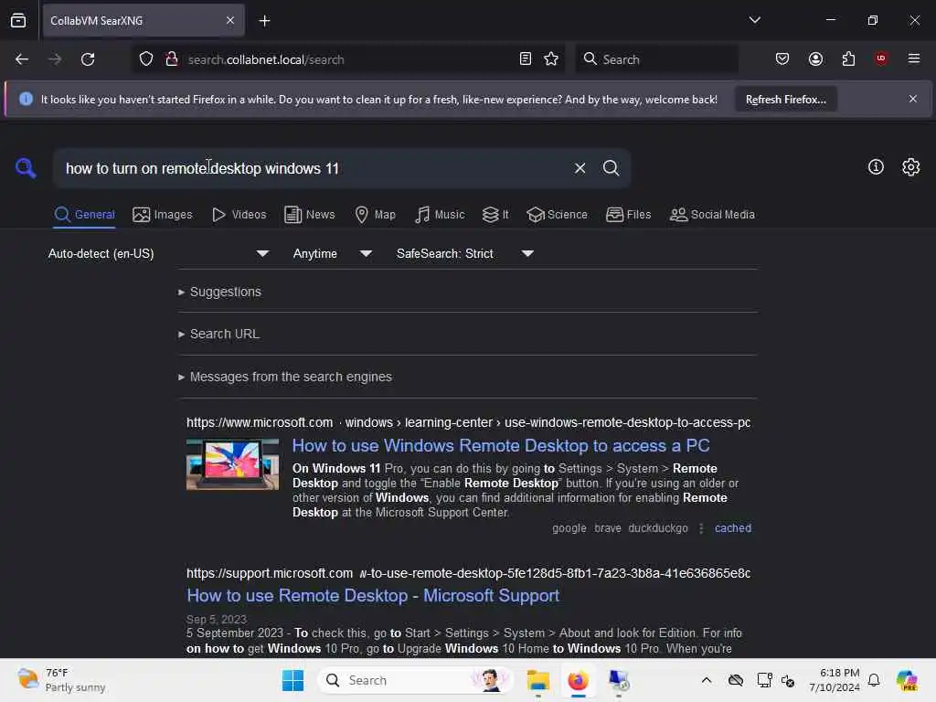
Task: Click the laptop thumbnail of first result
Action: 232,464
